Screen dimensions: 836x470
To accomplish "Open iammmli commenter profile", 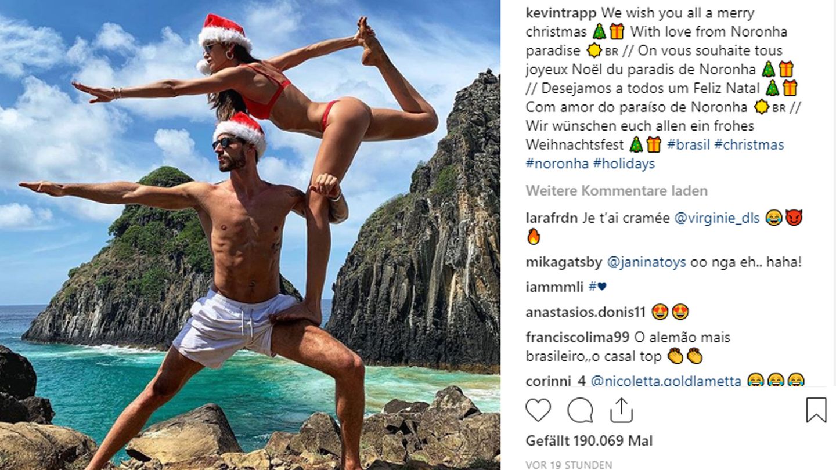I will click(x=554, y=287).
